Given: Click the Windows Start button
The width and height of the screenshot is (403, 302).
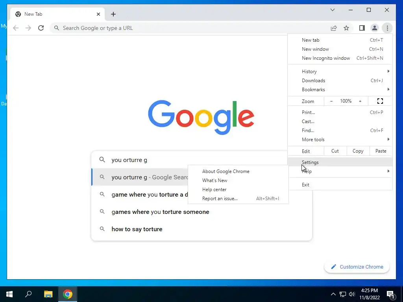Looking at the screenshot, I should click(x=9, y=294).
